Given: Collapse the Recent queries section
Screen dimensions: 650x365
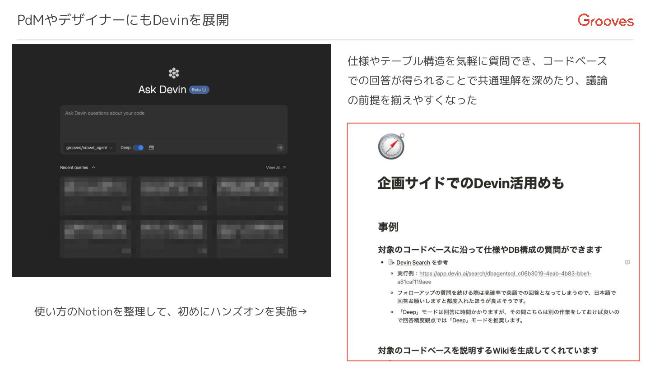Looking at the screenshot, I should [78, 168].
